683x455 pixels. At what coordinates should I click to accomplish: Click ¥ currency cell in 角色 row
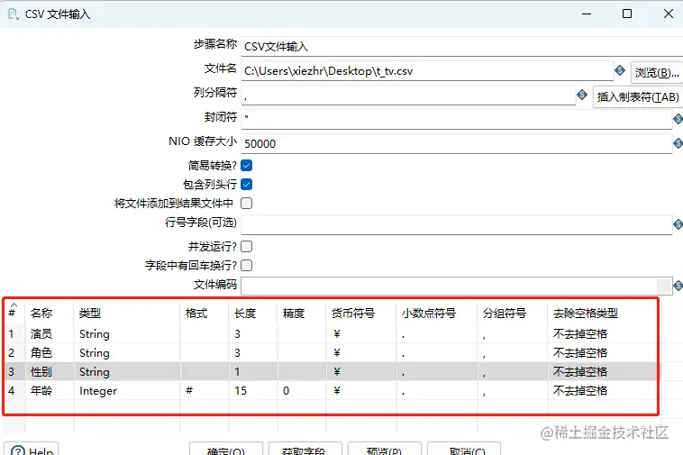(361, 352)
